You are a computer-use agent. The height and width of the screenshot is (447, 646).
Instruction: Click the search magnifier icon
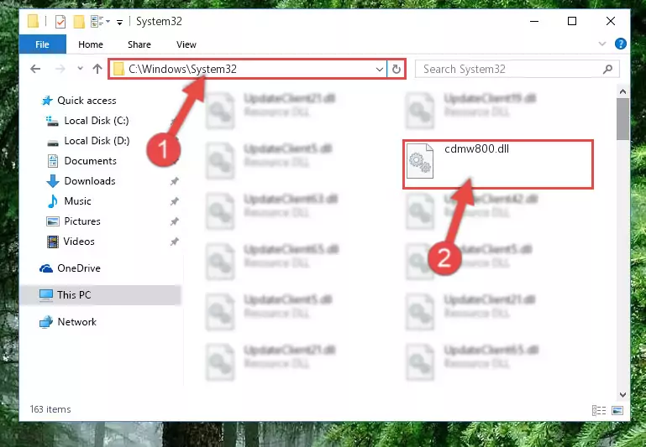(607, 69)
